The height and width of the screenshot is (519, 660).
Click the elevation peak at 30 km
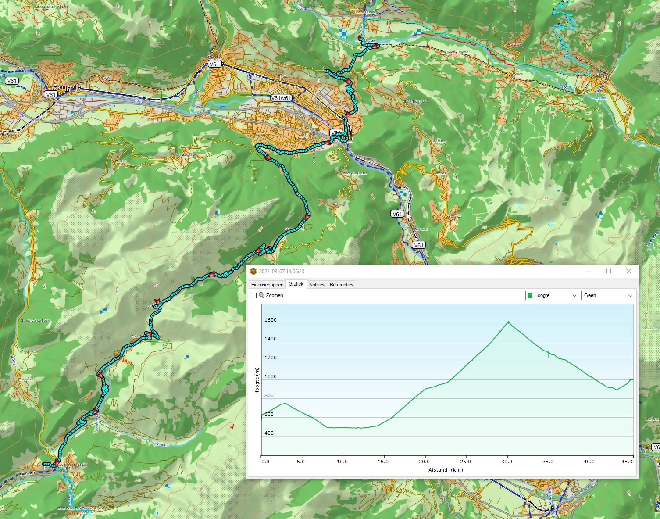coord(508,322)
